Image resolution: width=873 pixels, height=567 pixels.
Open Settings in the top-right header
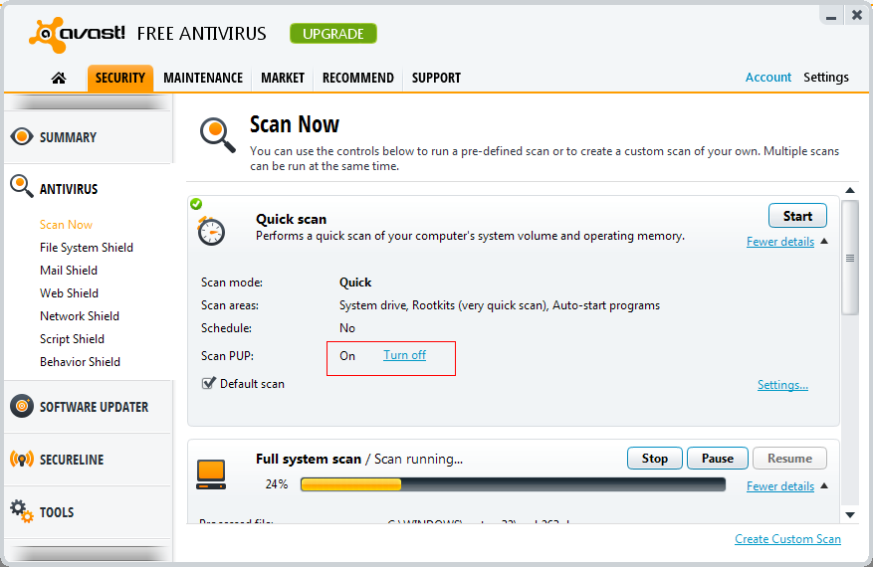826,78
